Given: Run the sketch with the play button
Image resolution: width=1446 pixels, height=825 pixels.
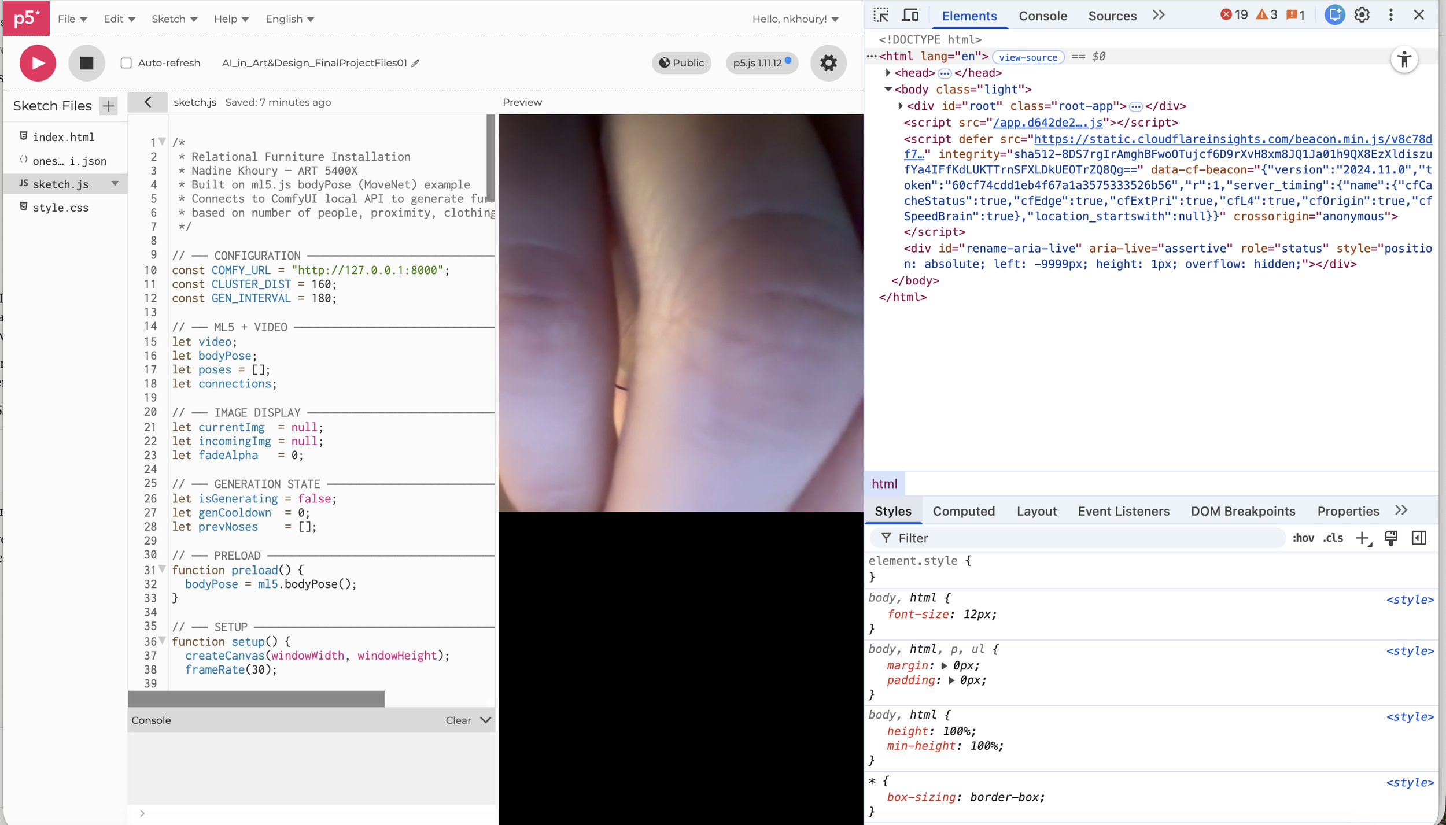Looking at the screenshot, I should point(38,62).
